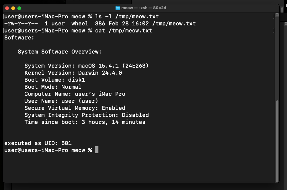Click the "Kernel Version: Darwin 24.4.0" line
The image size is (287, 190).
[73, 73]
